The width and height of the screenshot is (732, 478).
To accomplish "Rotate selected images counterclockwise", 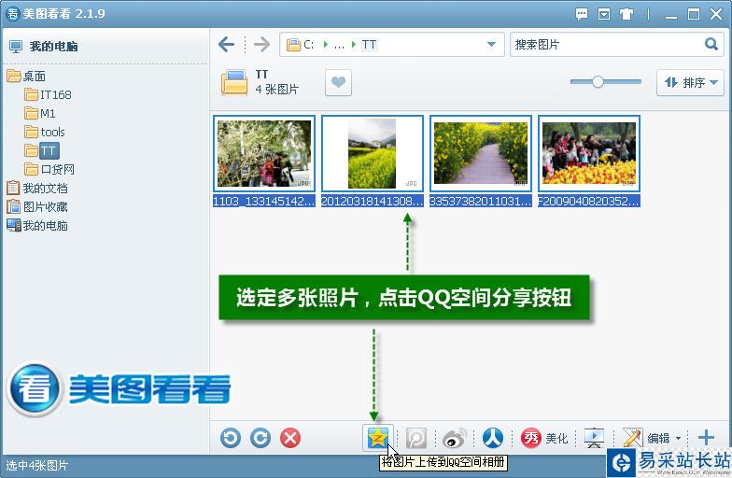I will [231, 438].
